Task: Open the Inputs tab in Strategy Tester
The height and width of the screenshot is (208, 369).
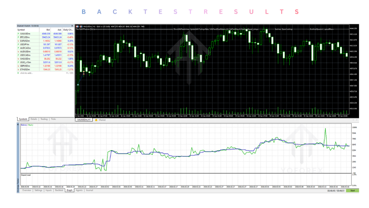Action: click(49, 190)
